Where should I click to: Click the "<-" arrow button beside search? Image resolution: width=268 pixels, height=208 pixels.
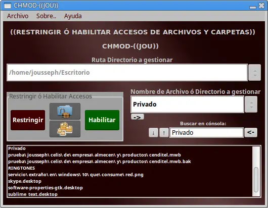pos(251,132)
